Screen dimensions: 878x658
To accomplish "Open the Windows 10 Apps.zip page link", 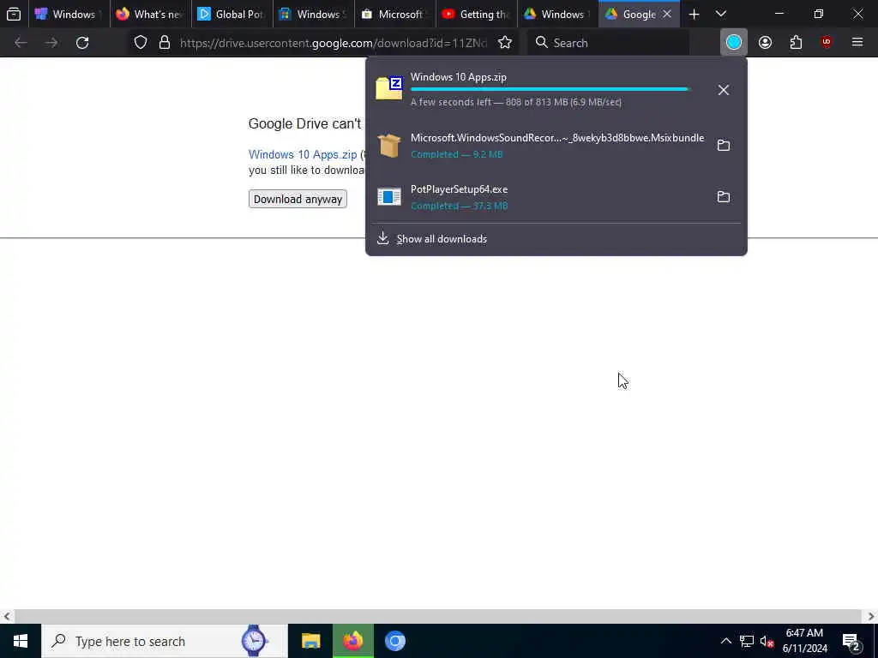I will coord(303,154).
